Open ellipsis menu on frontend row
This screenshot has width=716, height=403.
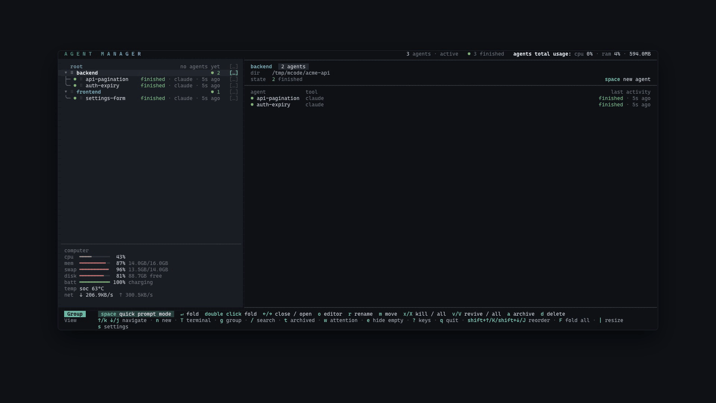pyautogui.click(x=234, y=92)
